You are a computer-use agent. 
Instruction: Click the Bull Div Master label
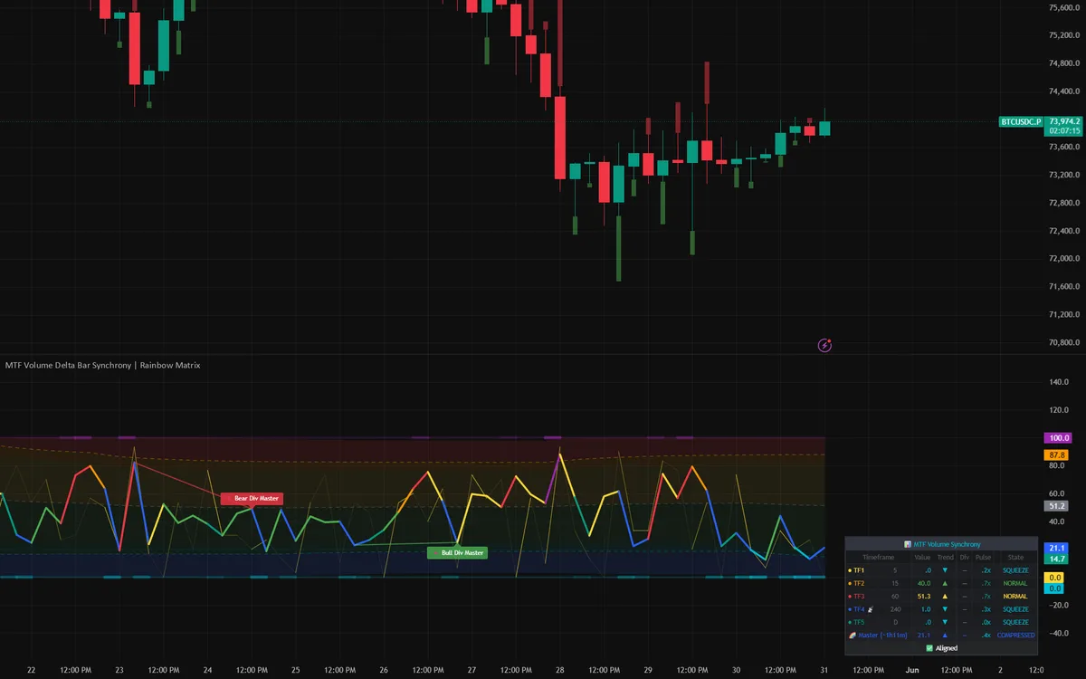pyautogui.click(x=457, y=552)
